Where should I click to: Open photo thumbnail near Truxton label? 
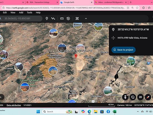(80, 48)
